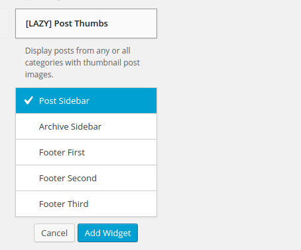
Task: Click the [LAZY] Post Thumbs title text
Action: tap(67, 24)
